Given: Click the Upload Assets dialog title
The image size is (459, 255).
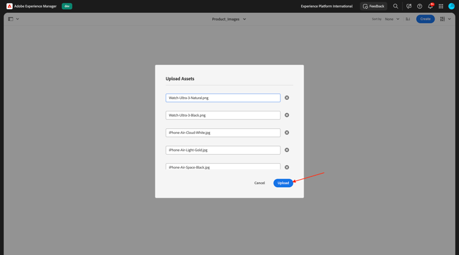Looking at the screenshot, I should point(180,79).
